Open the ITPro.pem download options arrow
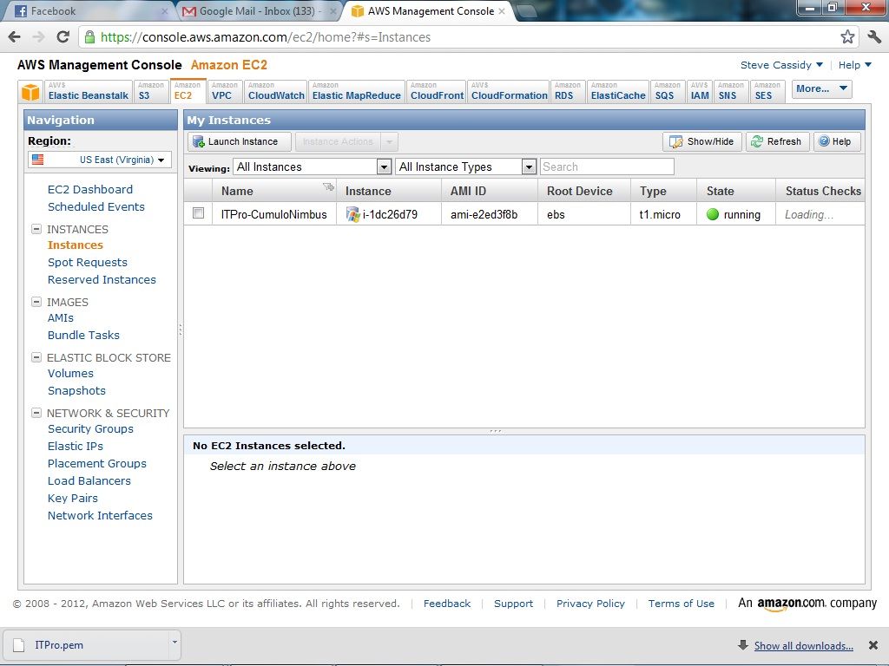The width and height of the screenshot is (889, 666). [175, 643]
